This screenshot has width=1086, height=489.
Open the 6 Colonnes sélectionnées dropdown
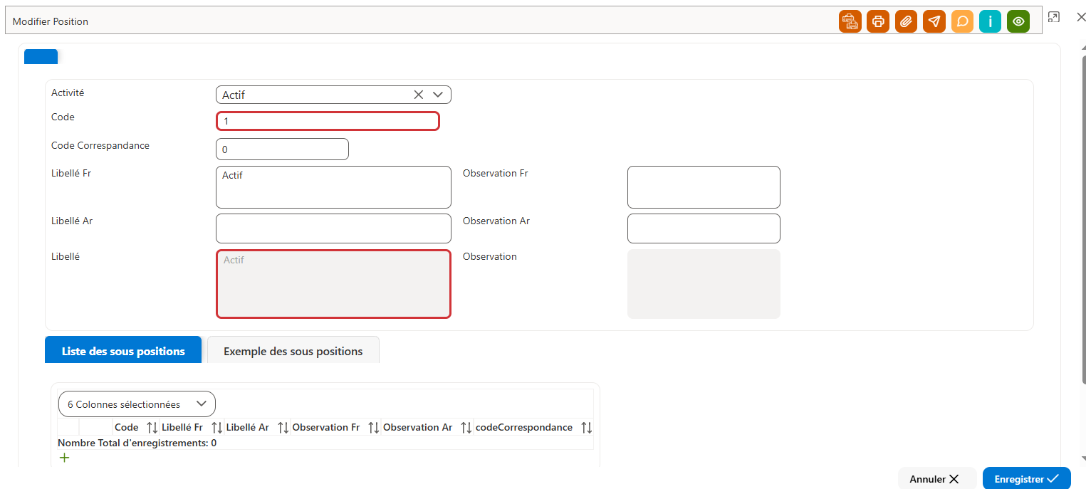pyautogui.click(x=137, y=404)
